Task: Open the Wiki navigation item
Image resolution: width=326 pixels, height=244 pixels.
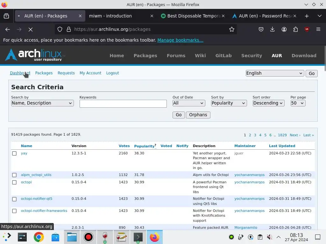Action: 200,56
